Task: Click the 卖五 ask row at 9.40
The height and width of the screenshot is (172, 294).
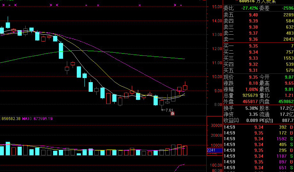Action: click(258, 15)
